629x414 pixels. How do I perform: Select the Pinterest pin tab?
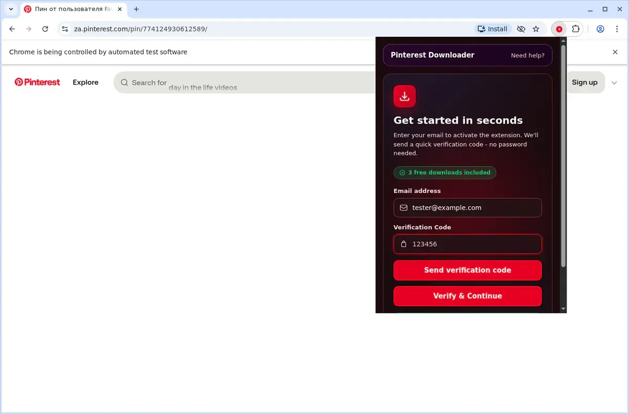pyautogui.click(x=73, y=9)
